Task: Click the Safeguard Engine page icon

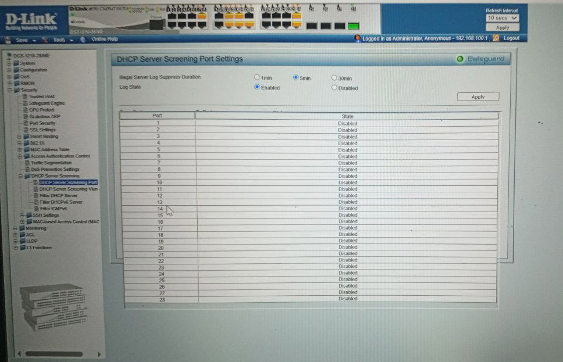Action: tap(25, 103)
